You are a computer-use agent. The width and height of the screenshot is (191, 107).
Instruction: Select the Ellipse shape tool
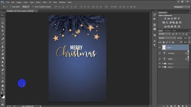click(x=3, y=81)
